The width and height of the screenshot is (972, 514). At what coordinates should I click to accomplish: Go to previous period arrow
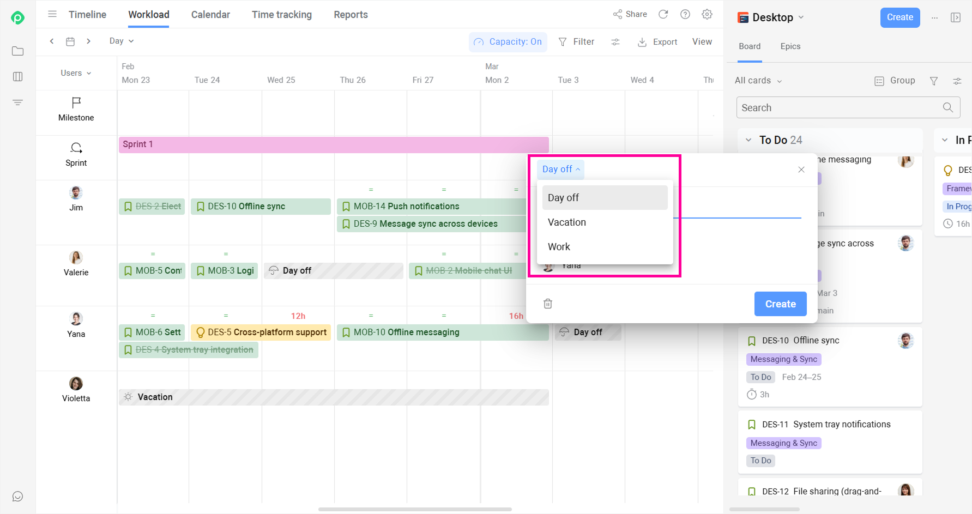(x=52, y=41)
